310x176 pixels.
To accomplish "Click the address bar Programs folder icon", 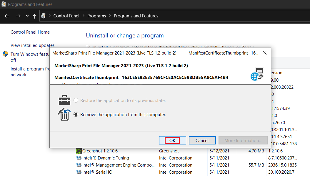I will [x=43, y=16].
